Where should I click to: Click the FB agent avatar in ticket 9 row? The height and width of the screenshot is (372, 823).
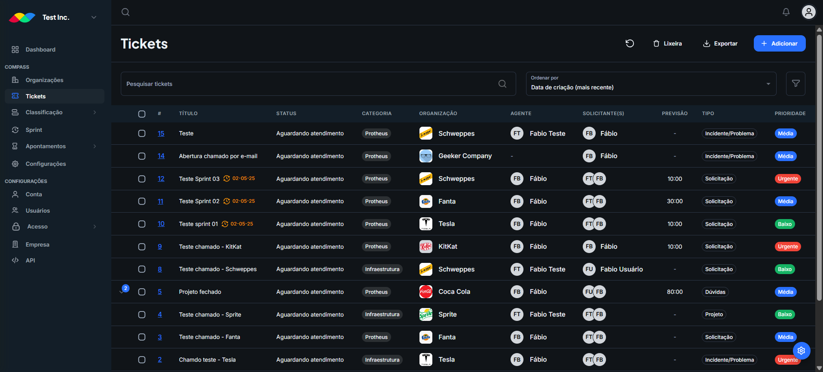517,247
